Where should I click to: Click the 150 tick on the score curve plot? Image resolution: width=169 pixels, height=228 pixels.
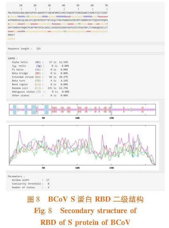coord(112,168)
